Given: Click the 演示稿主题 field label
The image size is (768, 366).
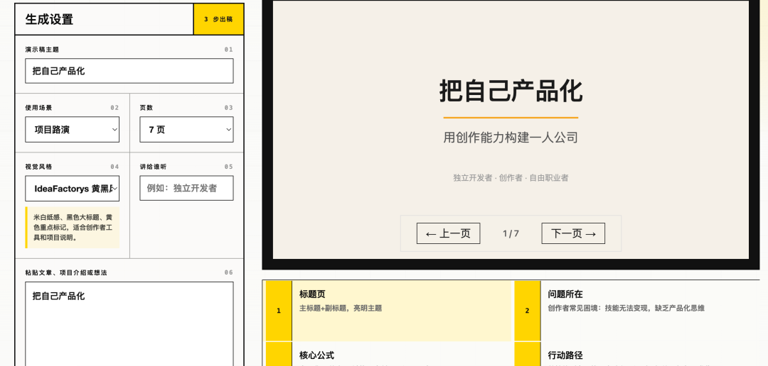Looking at the screenshot, I should (42, 50).
